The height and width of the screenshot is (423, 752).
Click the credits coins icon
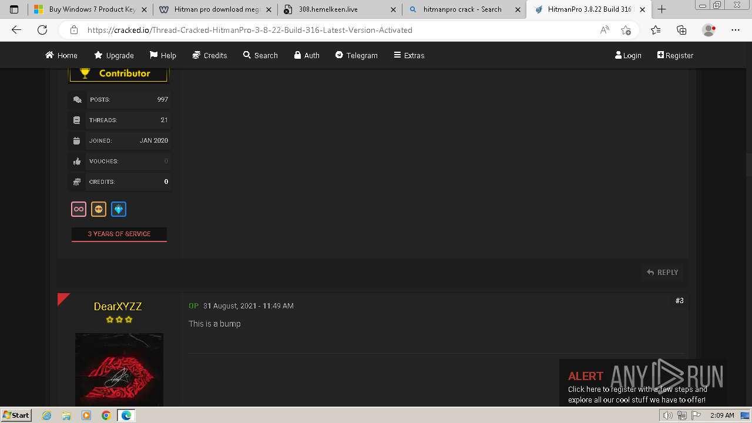pos(77,182)
